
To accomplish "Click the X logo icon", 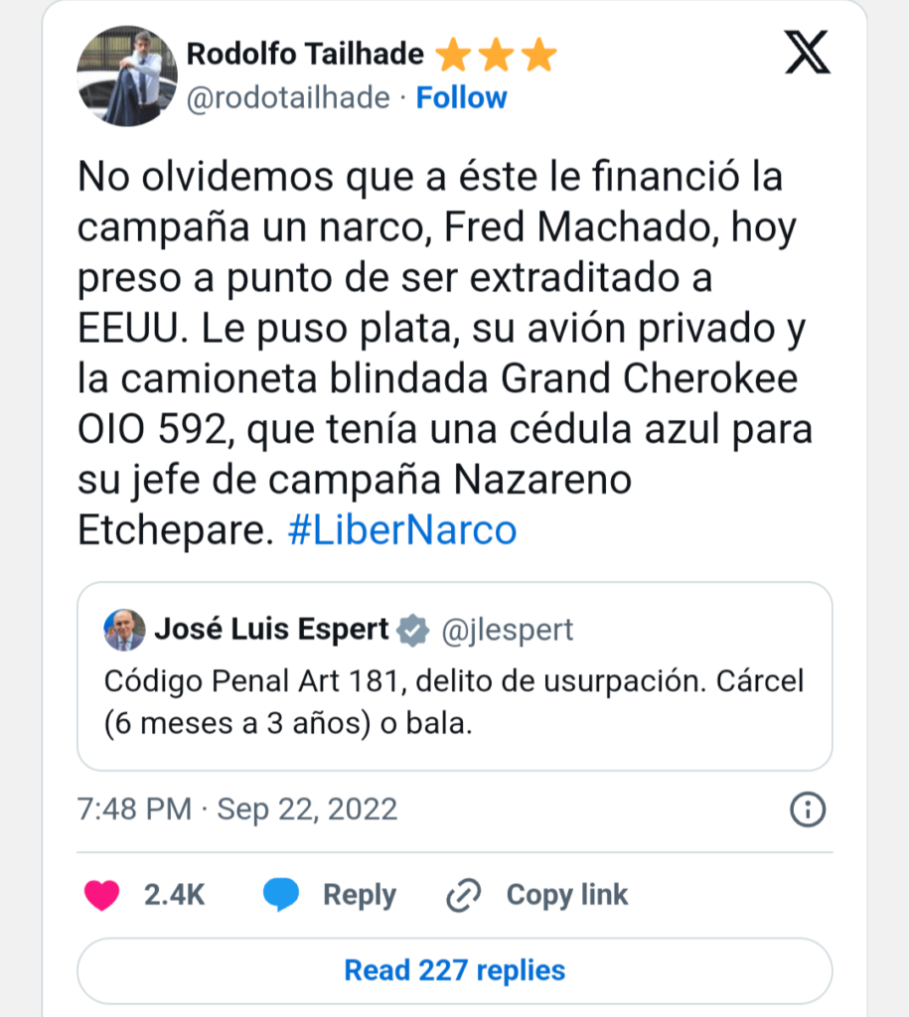I will (807, 53).
